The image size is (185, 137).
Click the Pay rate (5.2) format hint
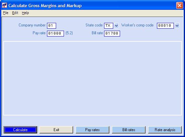tap(69, 33)
